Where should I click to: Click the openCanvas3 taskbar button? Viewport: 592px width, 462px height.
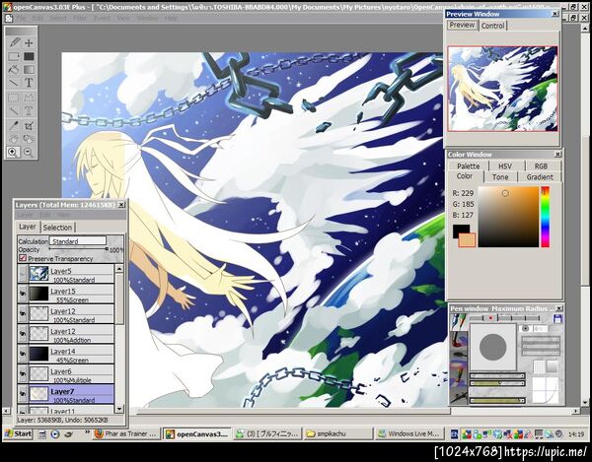pos(196,433)
